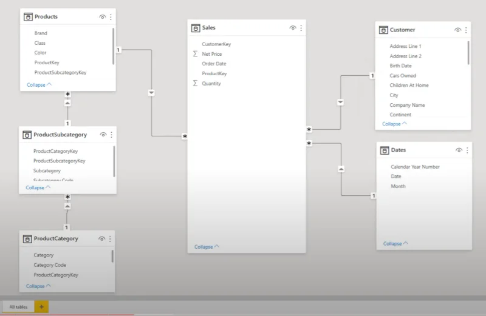Image resolution: width=486 pixels, height=316 pixels.
Task: Toggle Customer table visibility eye
Action: (x=457, y=30)
